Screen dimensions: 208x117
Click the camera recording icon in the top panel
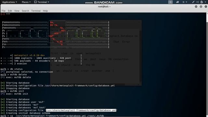pos(177,2)
